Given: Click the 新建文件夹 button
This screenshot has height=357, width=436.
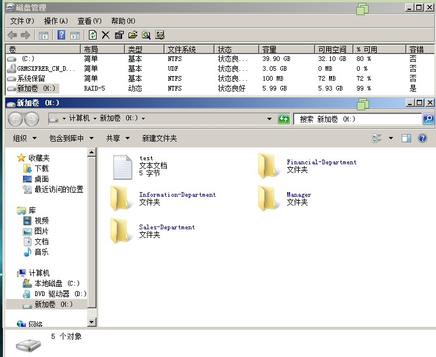Looking at the screenshot, I should point(159,138).
